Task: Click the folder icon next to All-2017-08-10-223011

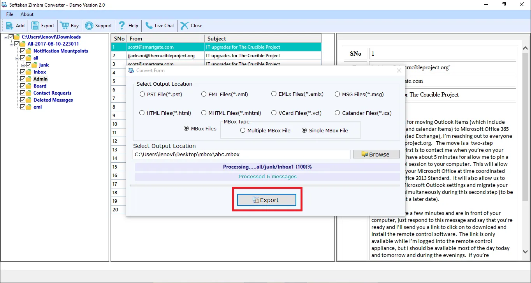Action: [x=23, y=44]
